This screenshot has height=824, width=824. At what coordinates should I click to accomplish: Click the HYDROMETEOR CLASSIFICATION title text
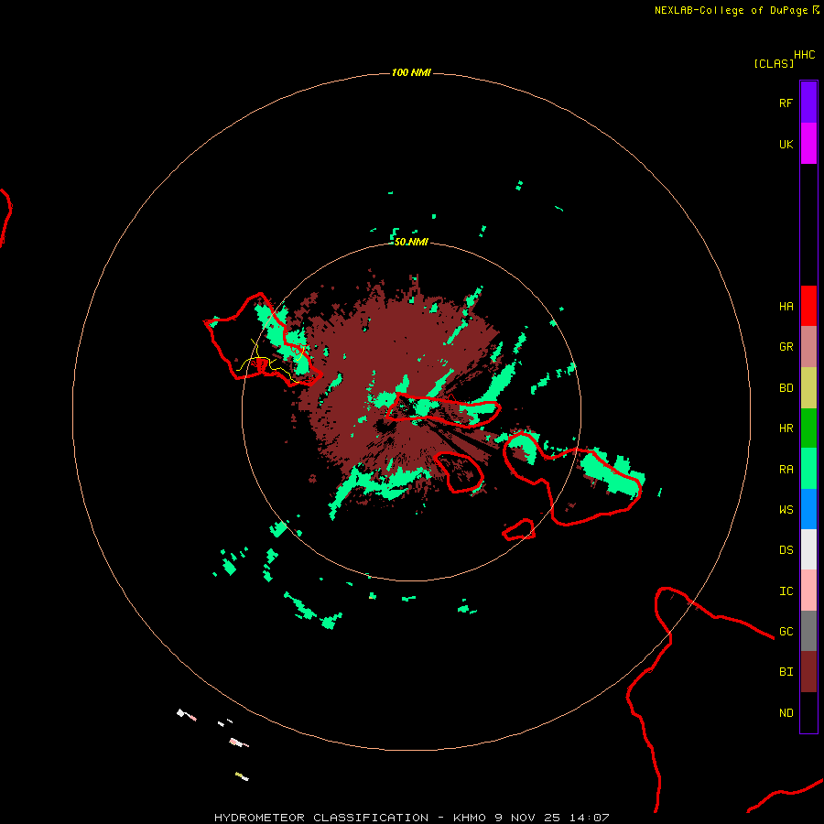pyautogui.click(x=321, y=818)
